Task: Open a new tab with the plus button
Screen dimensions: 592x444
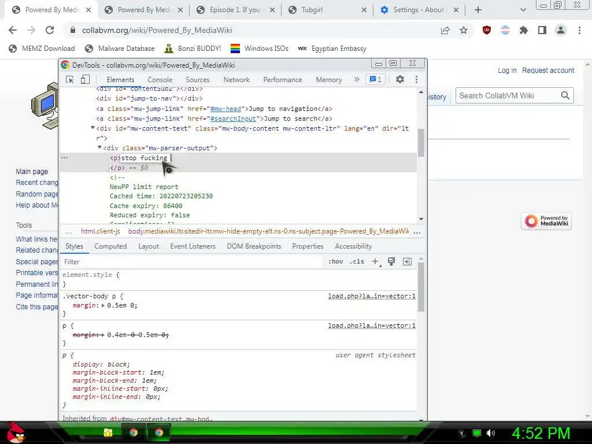Action: [x=478, y=10]
